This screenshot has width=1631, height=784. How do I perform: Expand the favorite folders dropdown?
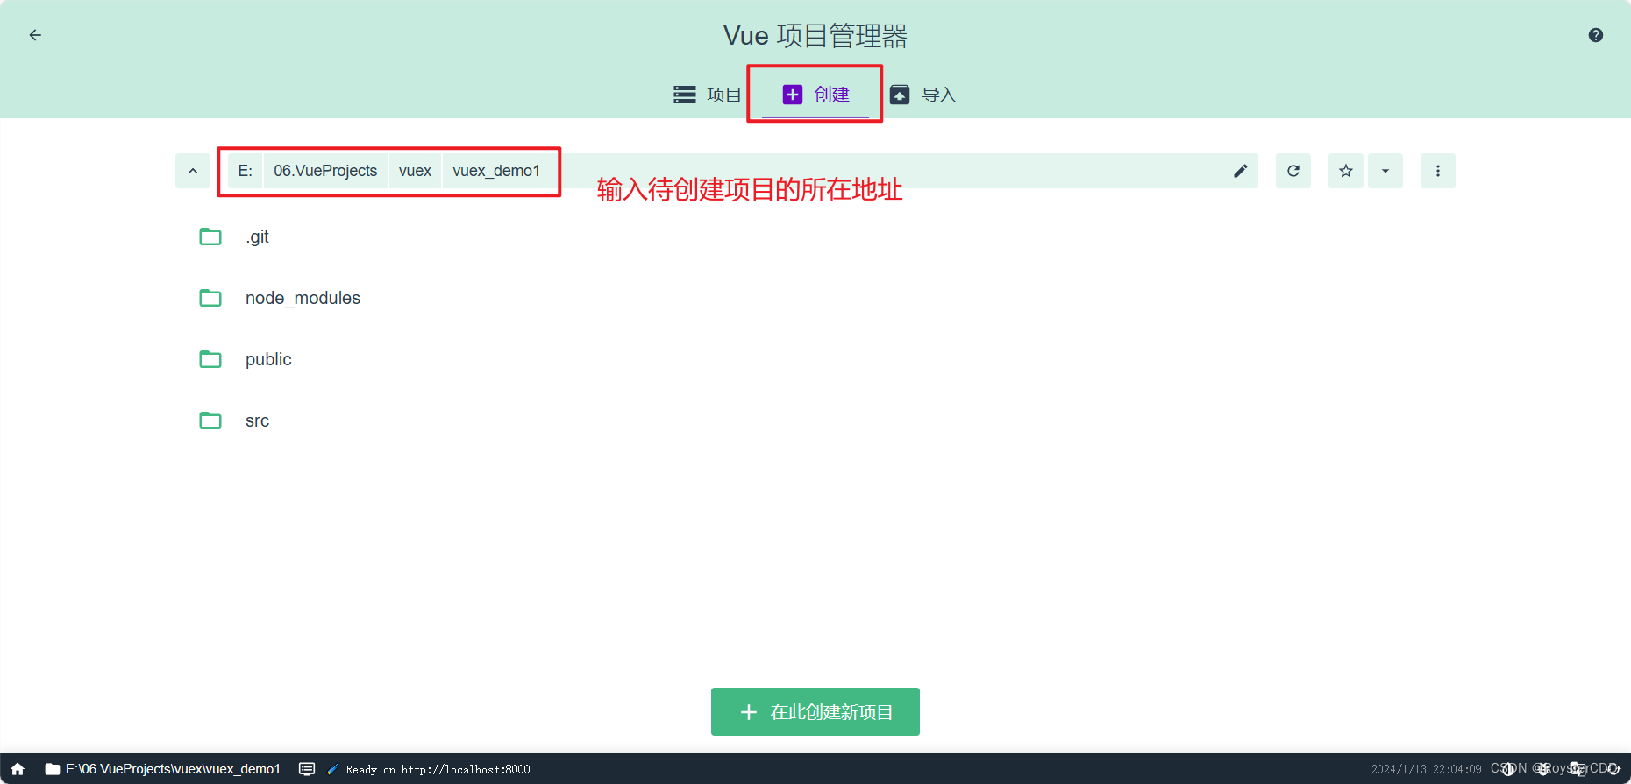tap(1385, 171)
